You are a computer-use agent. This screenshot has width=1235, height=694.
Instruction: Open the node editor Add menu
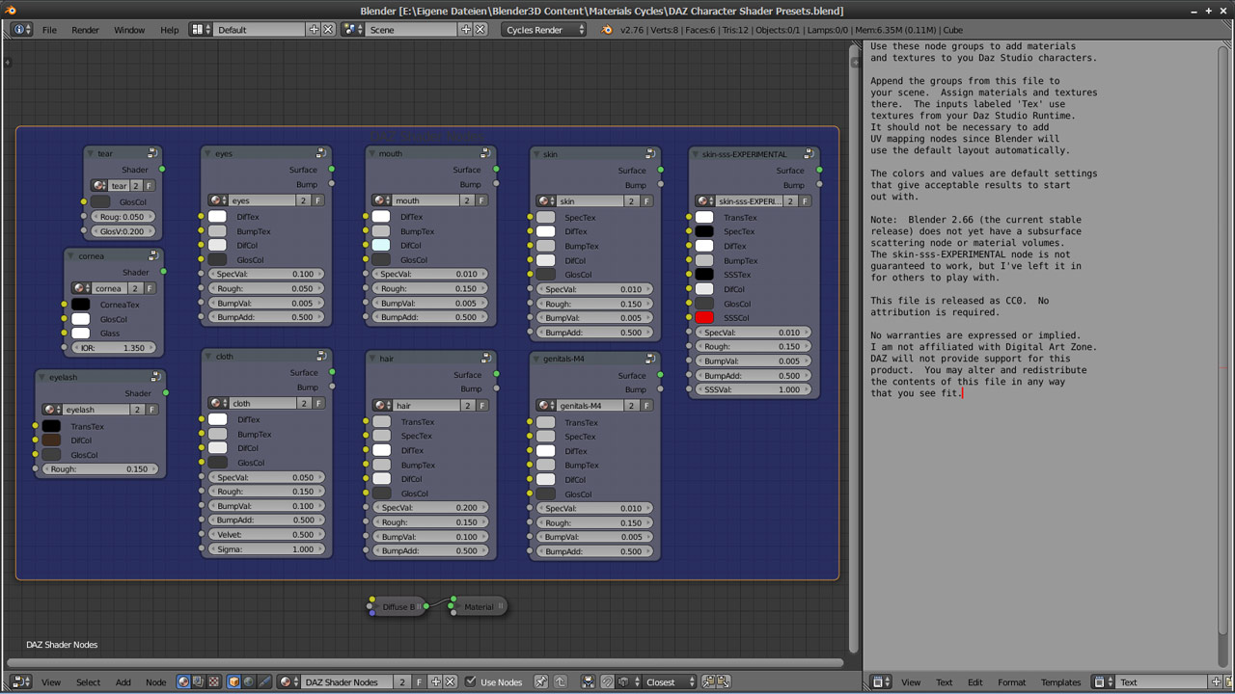(123, 681)
